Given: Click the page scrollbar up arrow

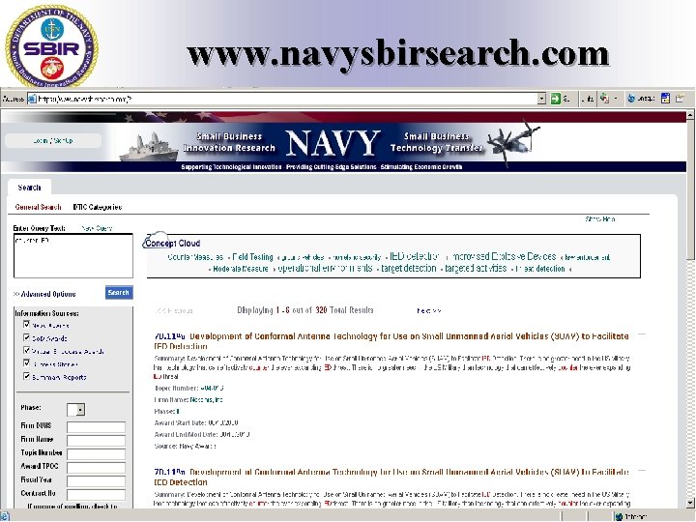Looking at the screenshot, I should 690,115.
